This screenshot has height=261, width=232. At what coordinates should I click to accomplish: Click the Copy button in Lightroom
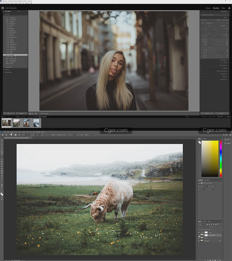pyautogui.click(x=9, y=114)
